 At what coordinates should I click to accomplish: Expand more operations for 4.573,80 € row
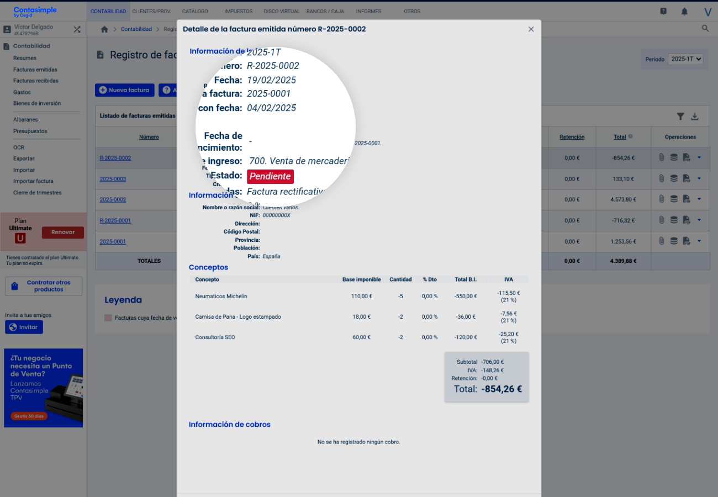(699, 199)
